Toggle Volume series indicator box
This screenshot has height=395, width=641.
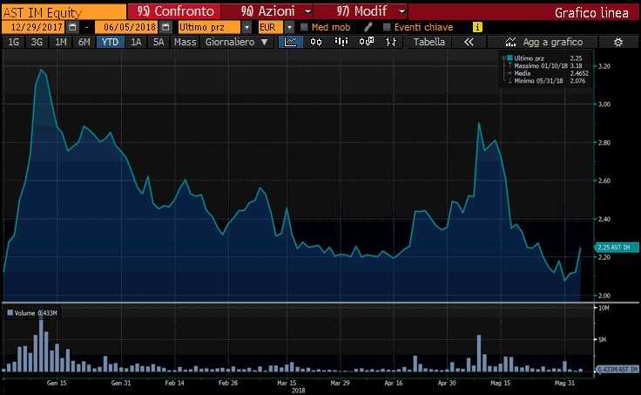[10, 312]
